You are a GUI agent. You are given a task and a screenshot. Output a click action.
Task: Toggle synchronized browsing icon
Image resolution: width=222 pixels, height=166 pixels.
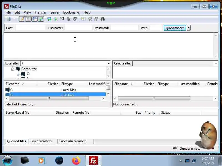coord(96,19)
